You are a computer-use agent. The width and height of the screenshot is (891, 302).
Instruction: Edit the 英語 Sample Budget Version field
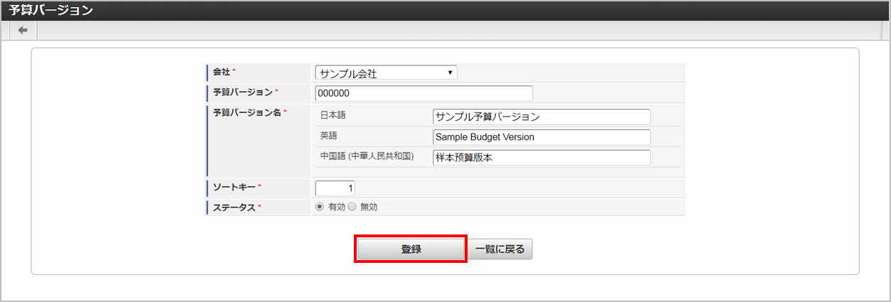coord(541,137)
